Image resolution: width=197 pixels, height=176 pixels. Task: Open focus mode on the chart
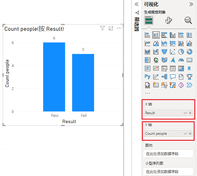[111, 28]
